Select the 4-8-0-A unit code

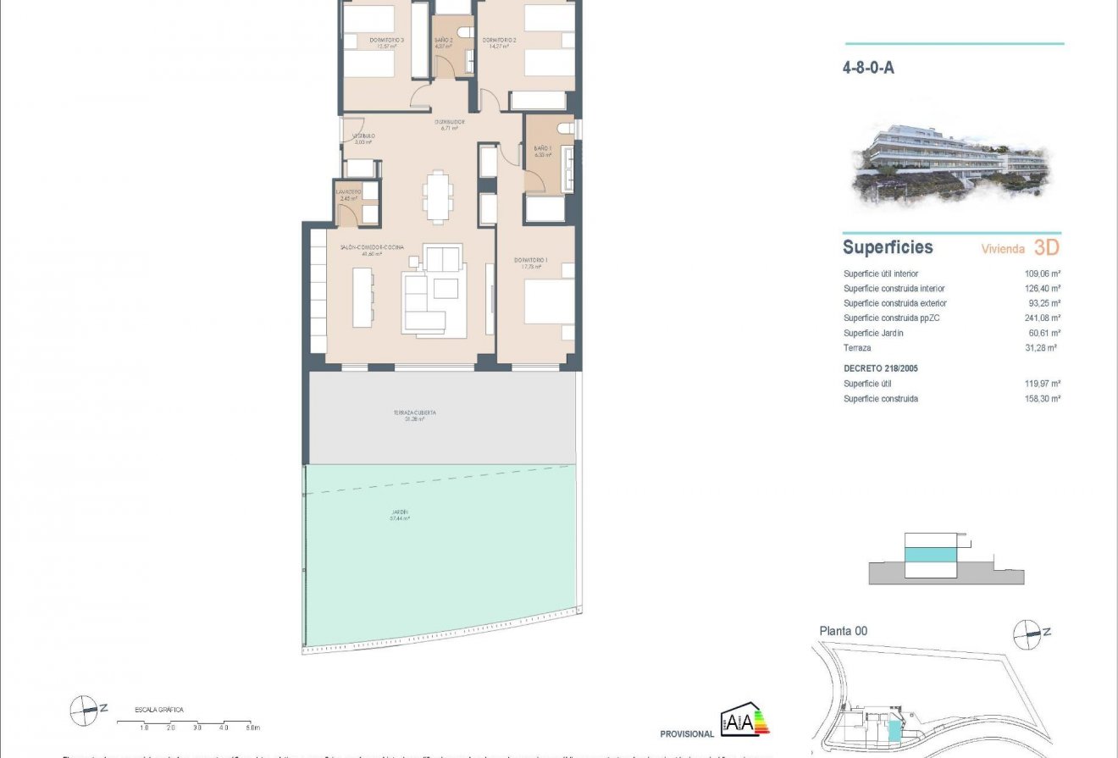[x=868, y=69]
